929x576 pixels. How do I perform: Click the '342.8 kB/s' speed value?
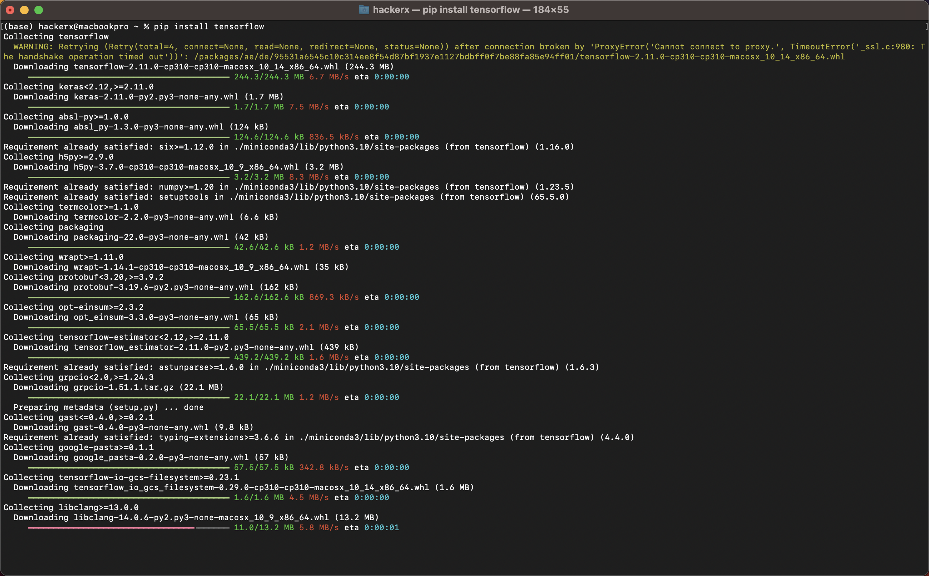(x=324, y=468)
